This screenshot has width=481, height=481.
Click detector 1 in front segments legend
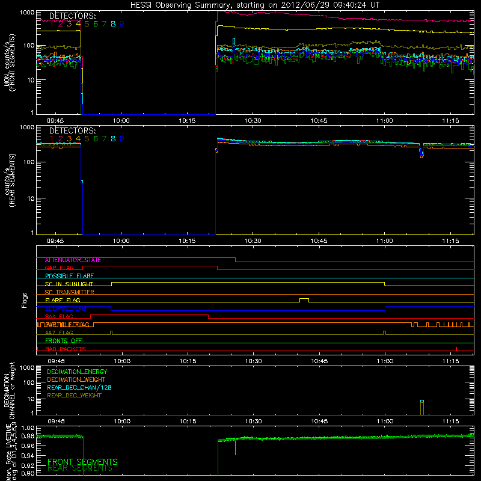(x=52, y=24)
